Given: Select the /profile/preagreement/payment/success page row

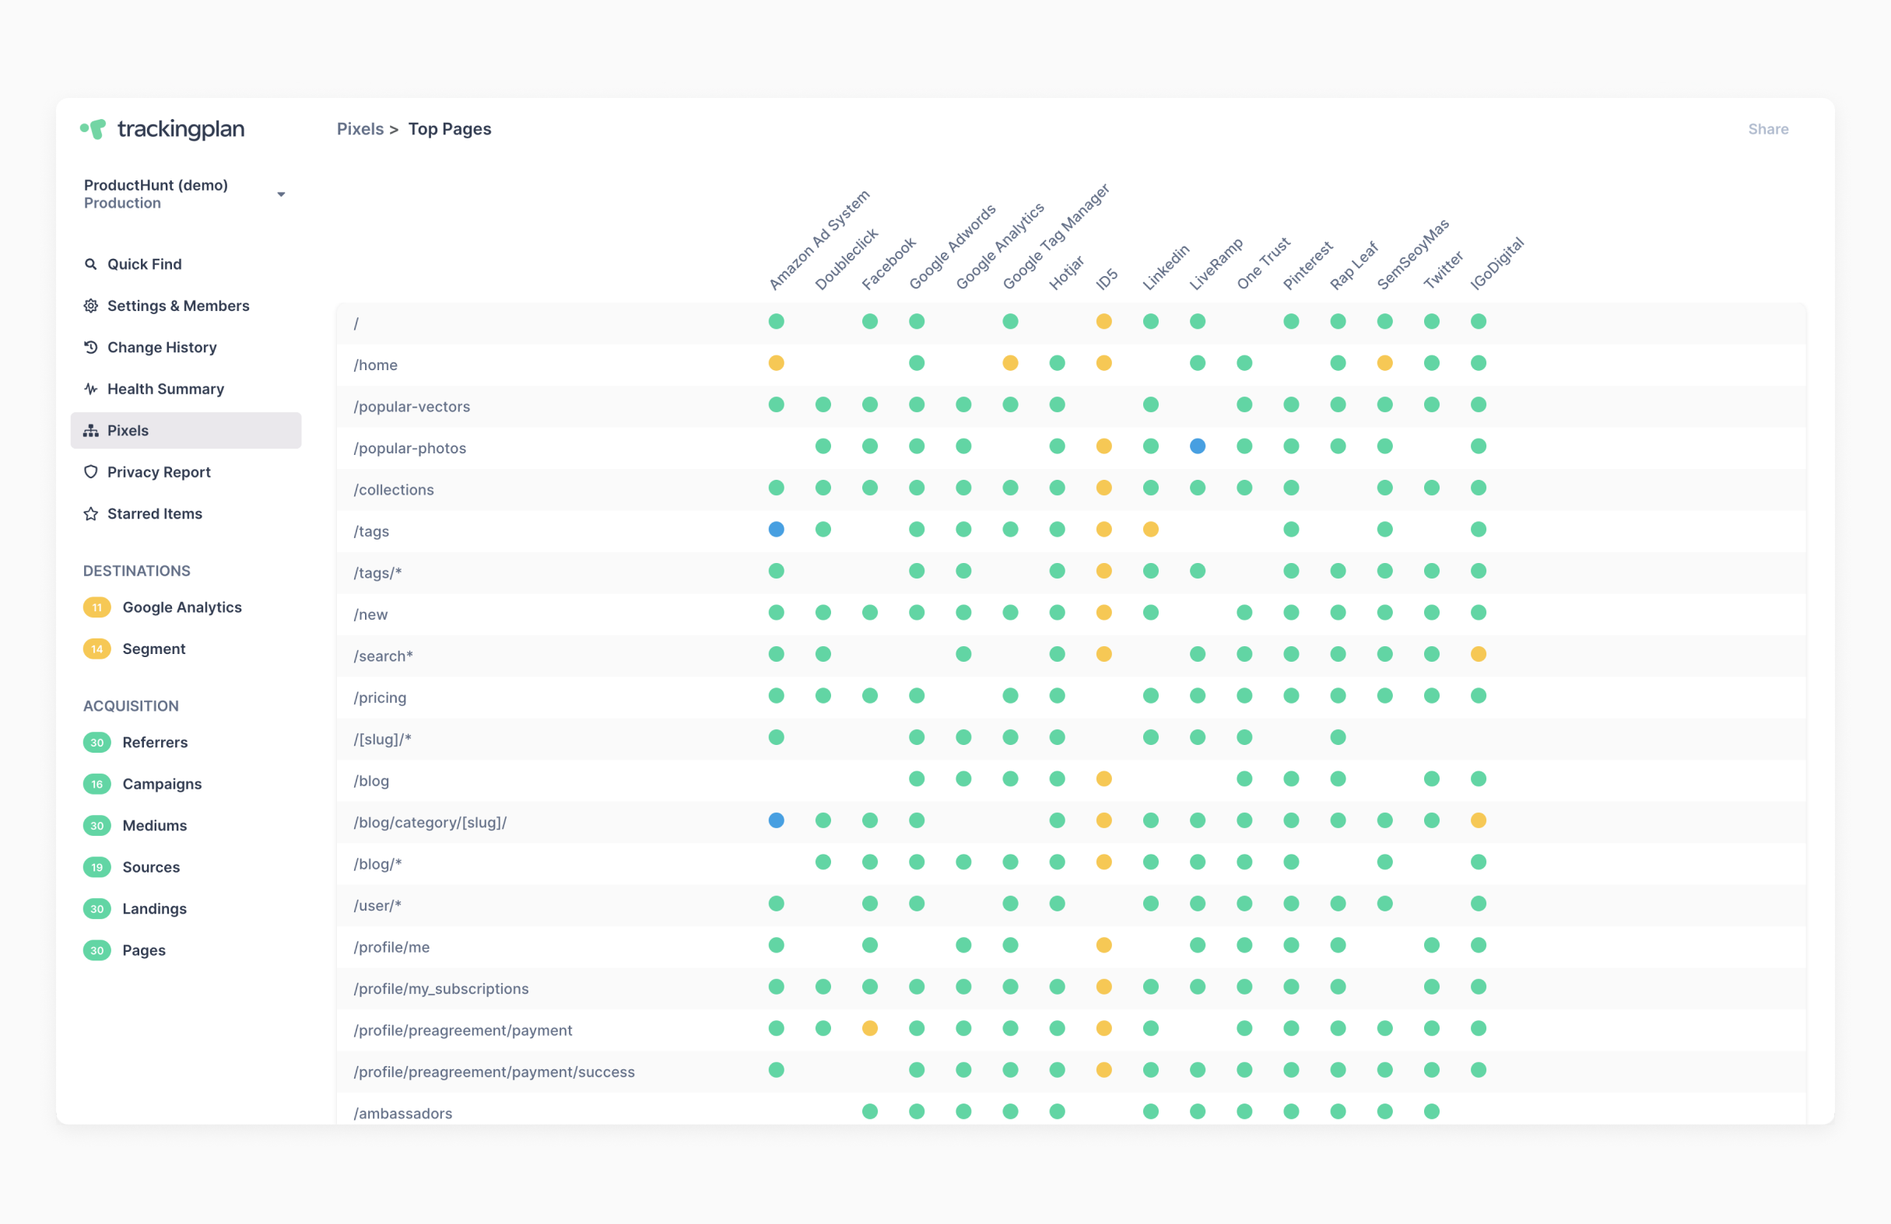Looking at the screenshot, I should click(1071, 1071).
